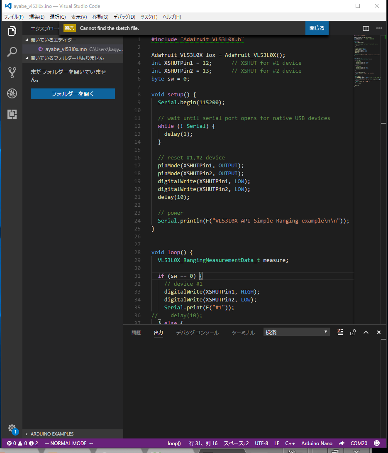Toggle lock scrolling in Output panel
The image size is (388, 453).
click(352, 332)
